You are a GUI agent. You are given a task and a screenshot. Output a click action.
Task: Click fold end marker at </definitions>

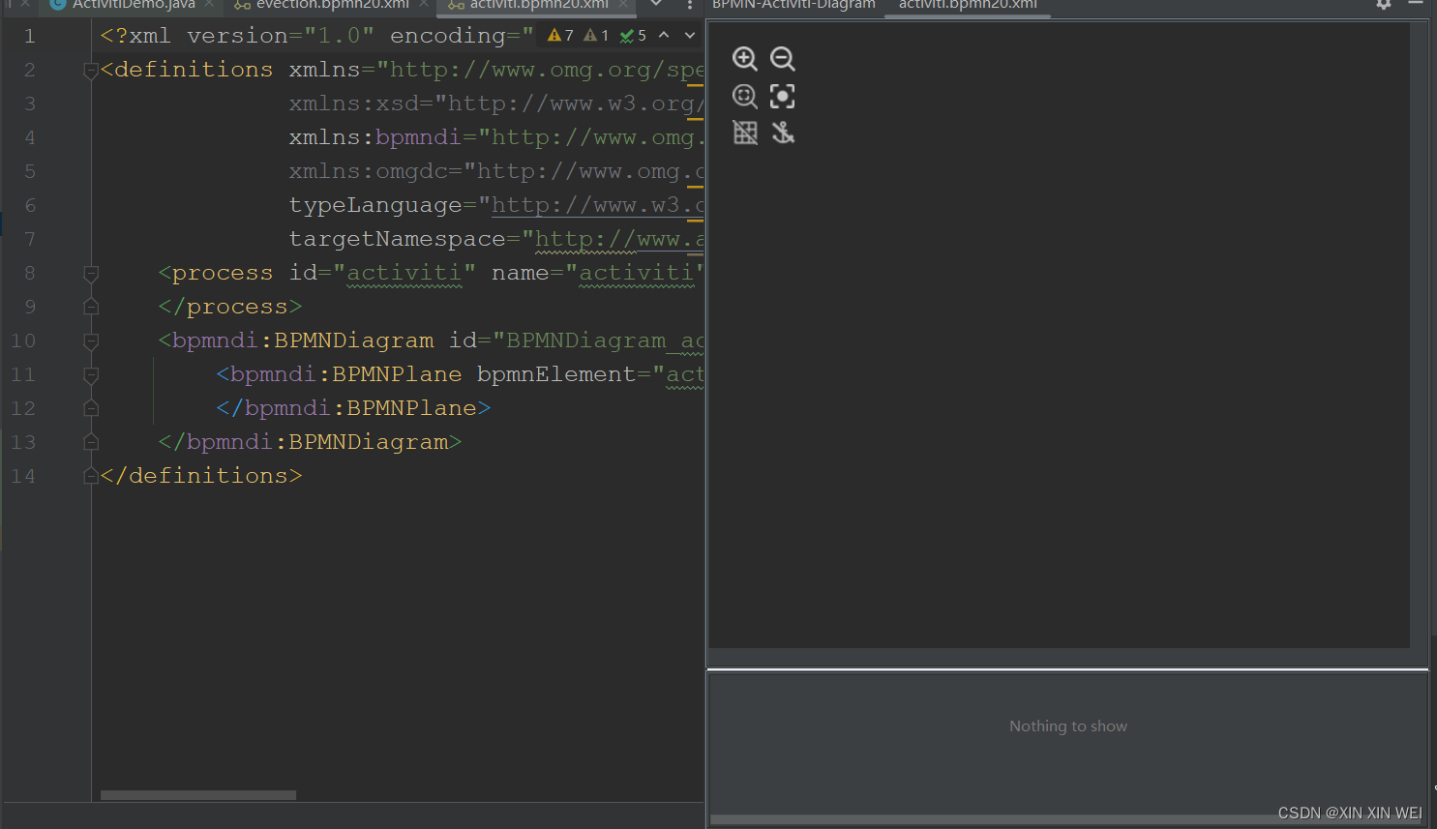[91, 476]
